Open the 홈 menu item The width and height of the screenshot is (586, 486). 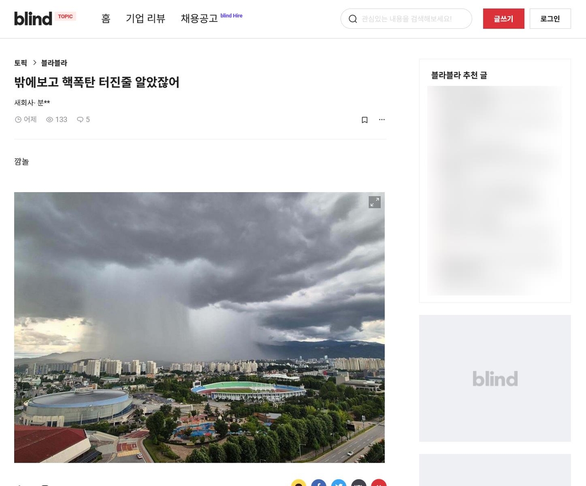pos(106,19)
